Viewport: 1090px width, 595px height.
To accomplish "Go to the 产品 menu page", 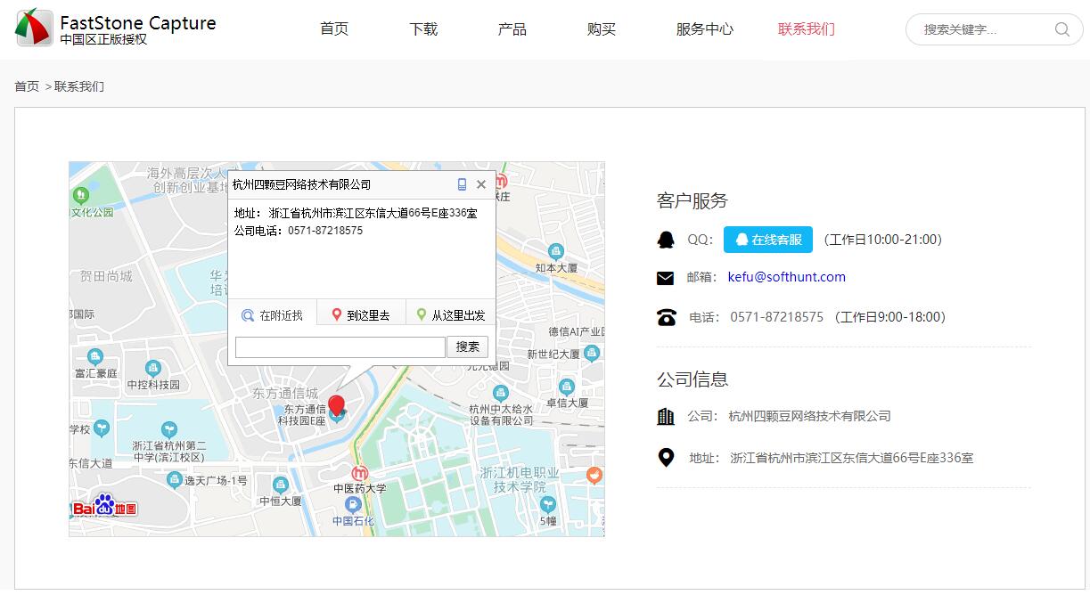I will point(512,29).
